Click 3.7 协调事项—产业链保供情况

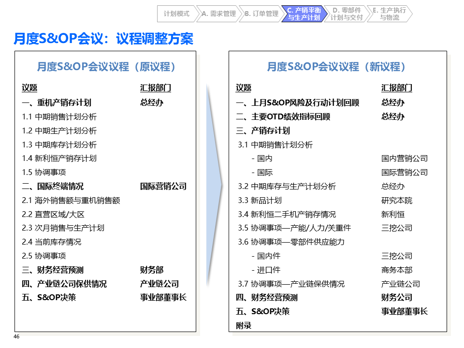coord(291,284)
